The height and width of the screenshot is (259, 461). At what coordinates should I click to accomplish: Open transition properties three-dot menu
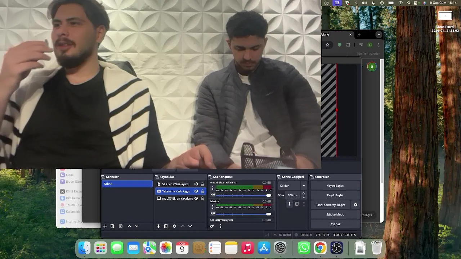304,204
